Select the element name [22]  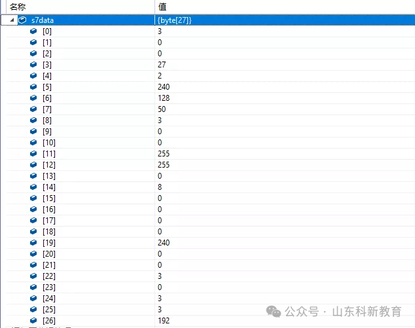(x=49, y=276)
